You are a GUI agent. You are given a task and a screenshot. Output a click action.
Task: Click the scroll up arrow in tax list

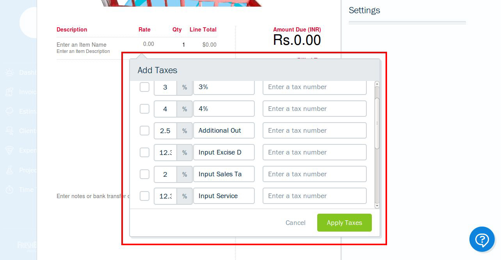pos(377,84)
